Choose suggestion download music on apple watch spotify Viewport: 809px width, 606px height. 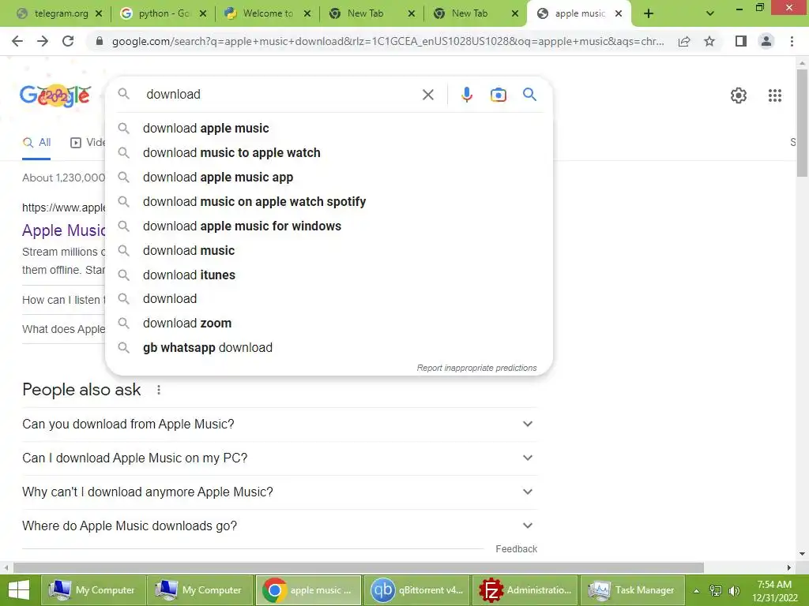pos(329,201)
